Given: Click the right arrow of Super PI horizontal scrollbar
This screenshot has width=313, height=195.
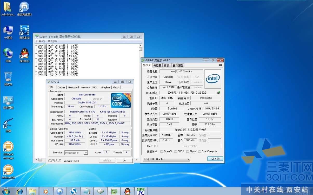Looking at the screenshot, I should [x=137, y=160].
